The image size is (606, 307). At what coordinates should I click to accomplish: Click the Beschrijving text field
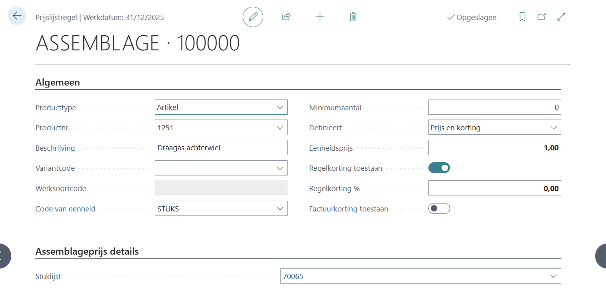(x=221, y=148)
